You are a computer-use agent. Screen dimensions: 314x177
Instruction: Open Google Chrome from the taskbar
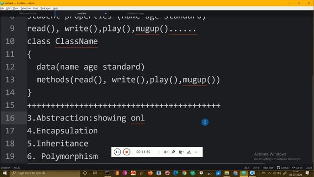[x=184, y=173]
